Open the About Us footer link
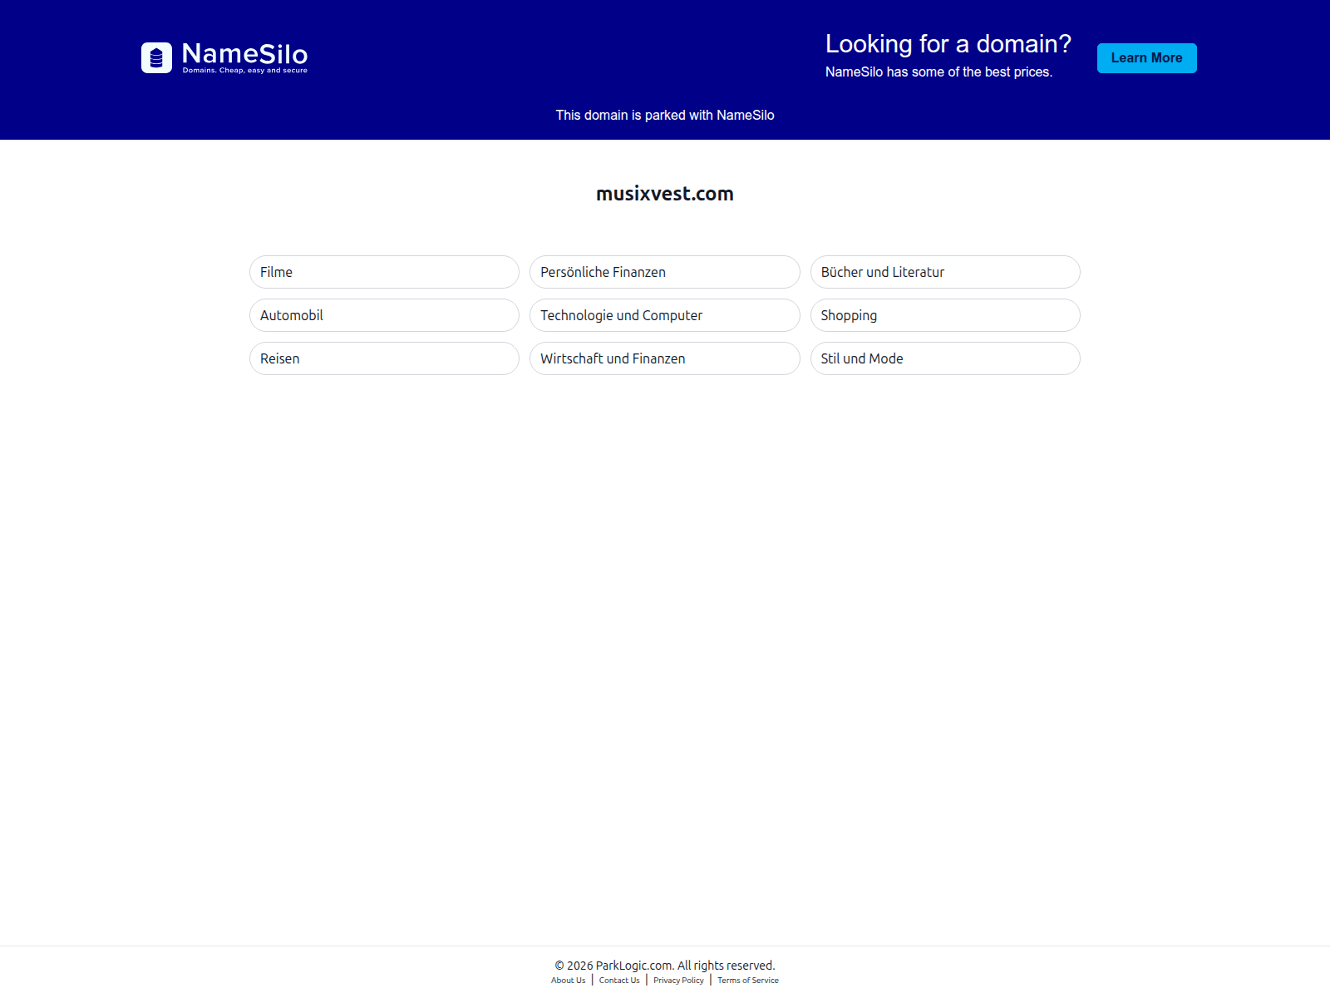The height and width of the screenshot is (998, 1330). 568,981
